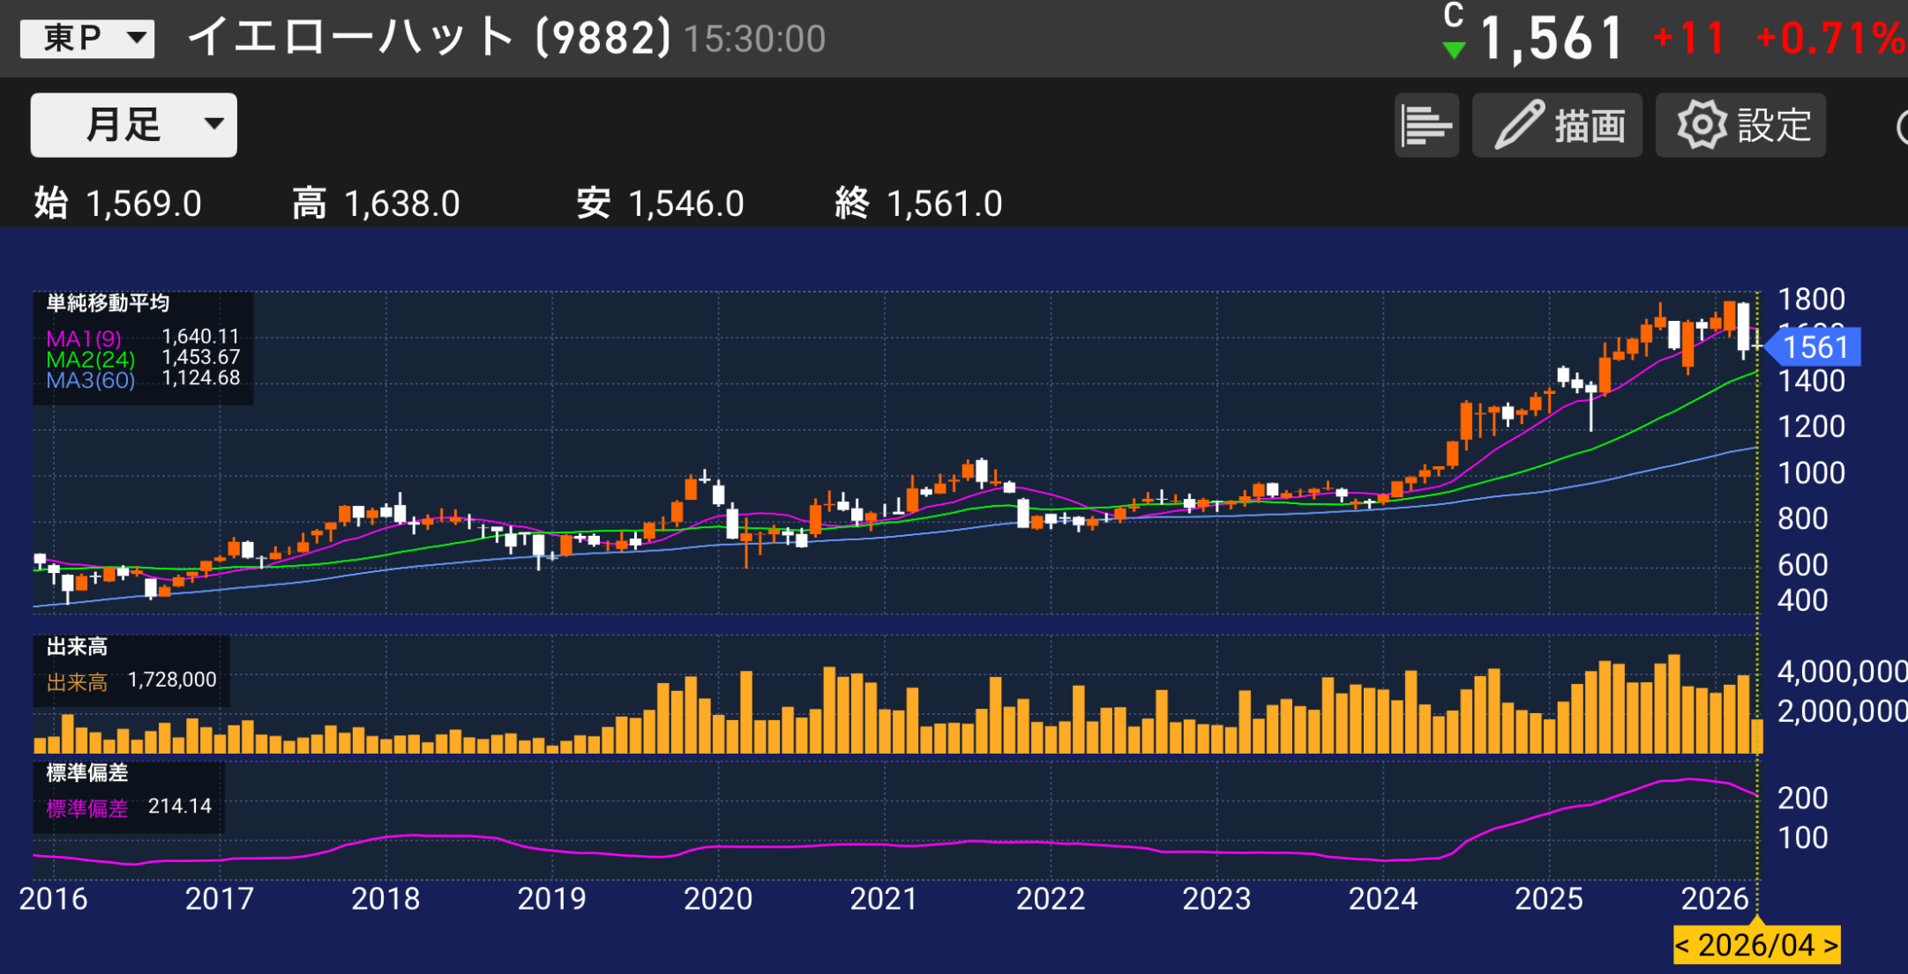Screen dimensions: 1908x974
Task: Click the magenta 標準偏差 indicator legend label
Action: tap(86, 808)
